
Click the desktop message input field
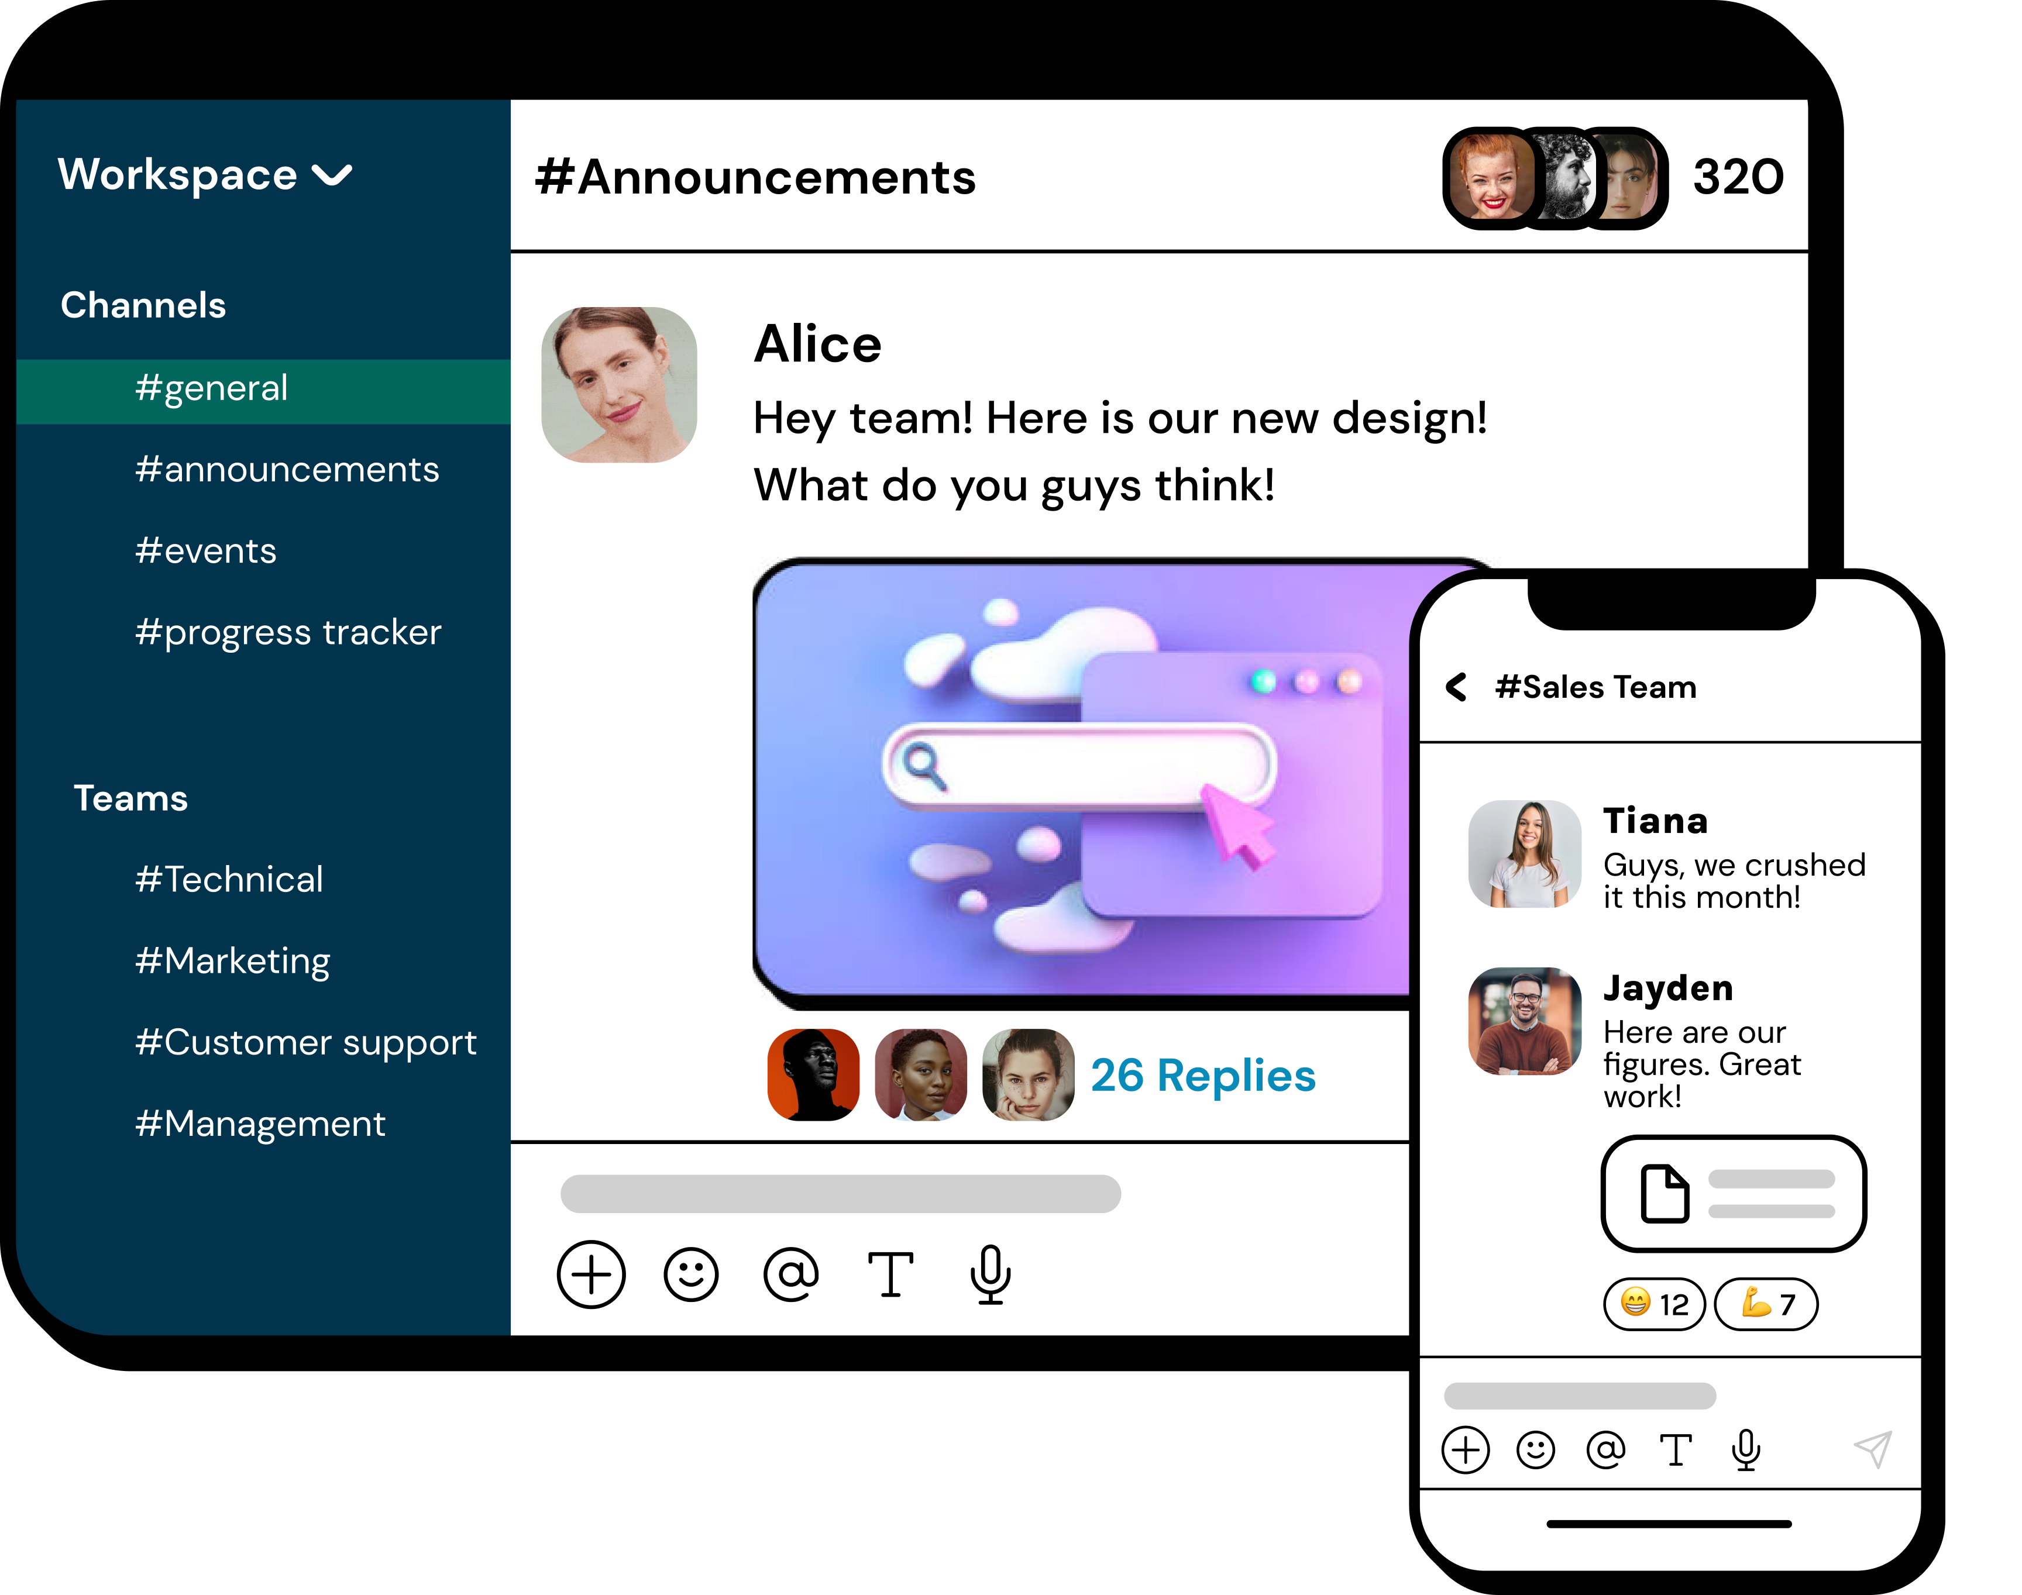point(840,1193)
